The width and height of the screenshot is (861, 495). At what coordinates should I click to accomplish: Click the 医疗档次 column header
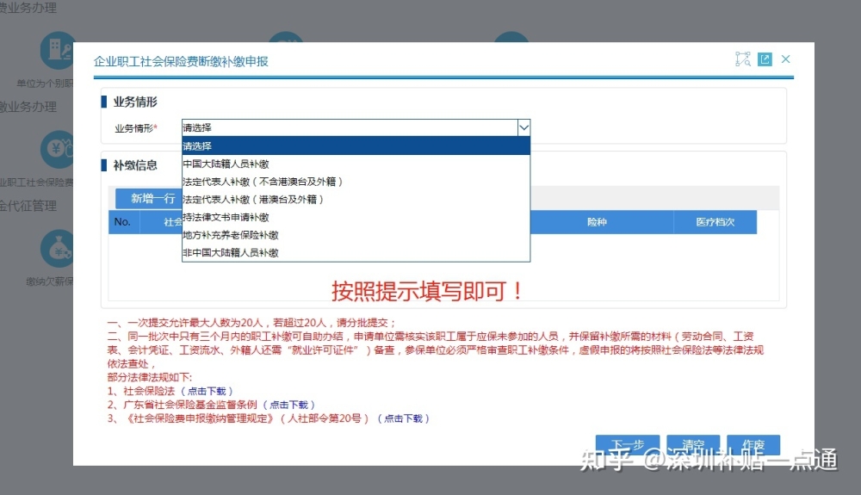(715, 222)
